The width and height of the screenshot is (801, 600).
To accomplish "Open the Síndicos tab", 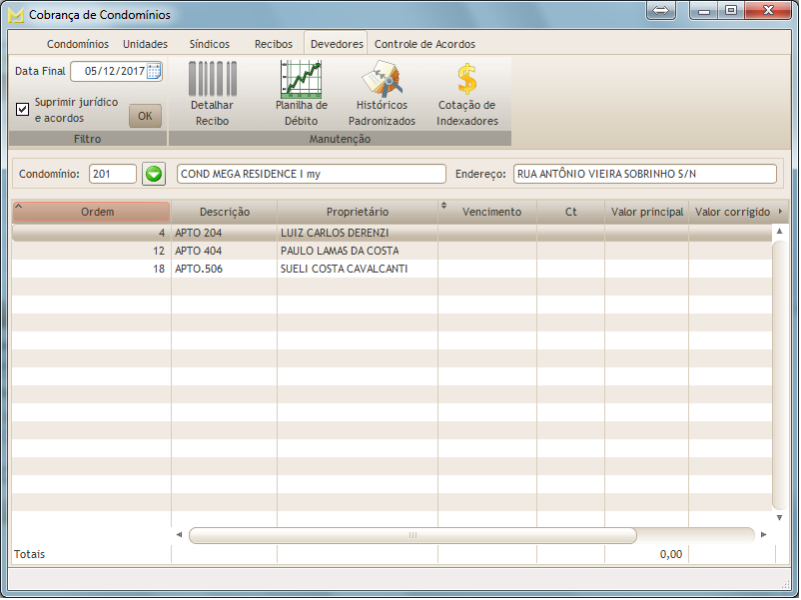I will (209, 44).
